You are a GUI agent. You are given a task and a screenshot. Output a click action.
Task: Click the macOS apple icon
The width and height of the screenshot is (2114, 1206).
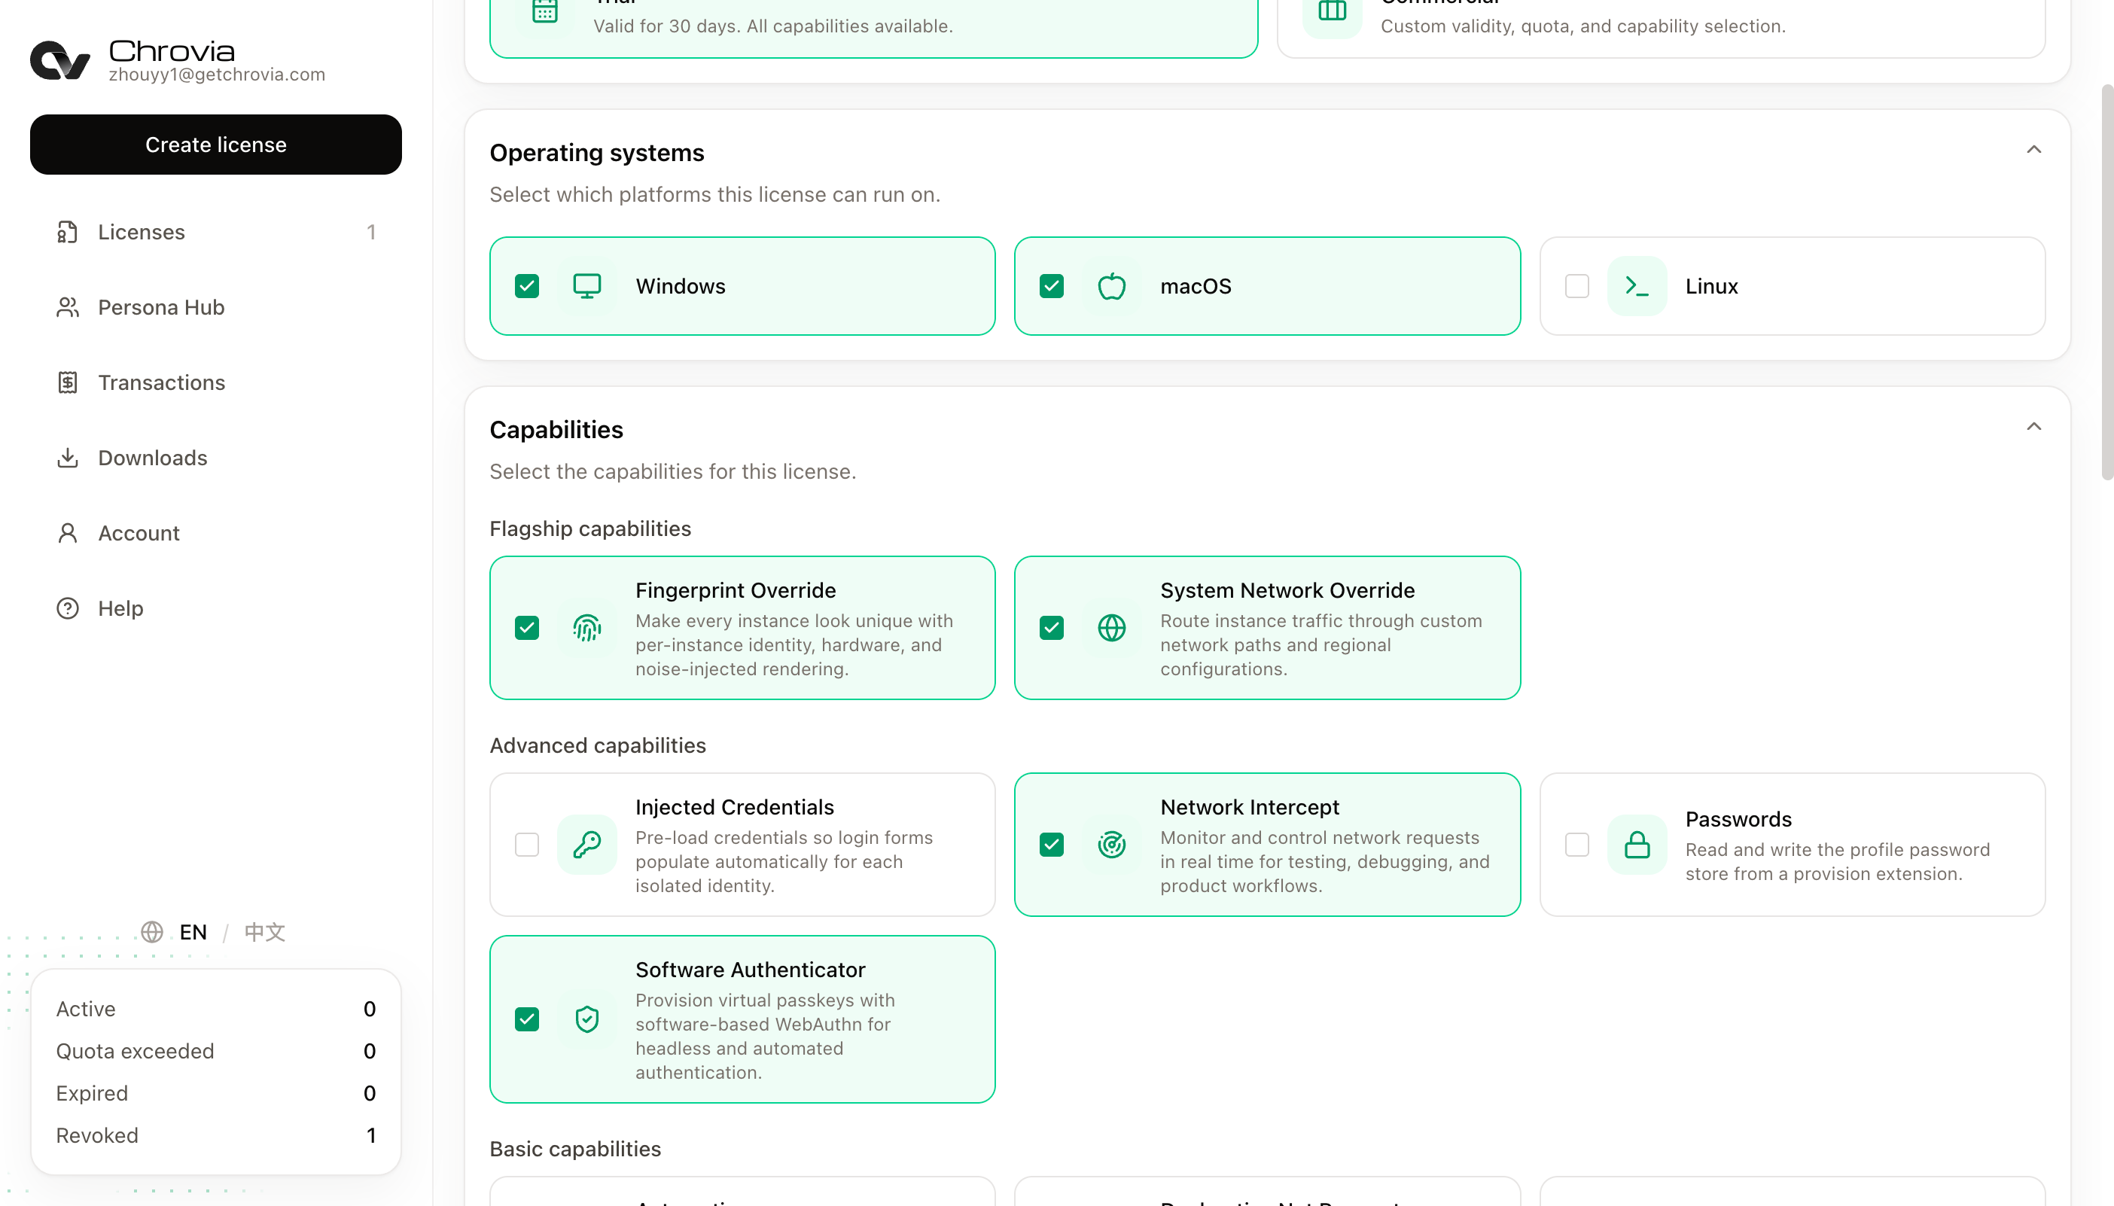tap(1112, 286)
